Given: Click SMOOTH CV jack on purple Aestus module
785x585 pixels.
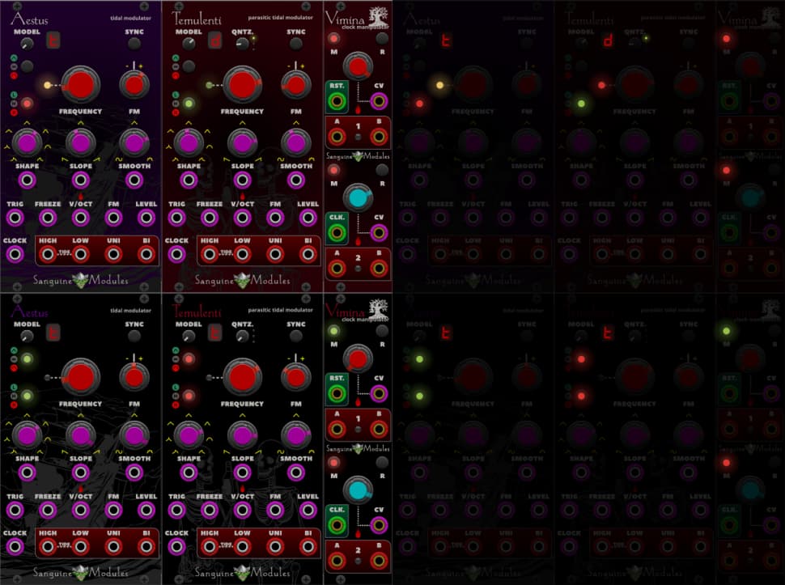Looking at the screenshot, I should (134, 180).
